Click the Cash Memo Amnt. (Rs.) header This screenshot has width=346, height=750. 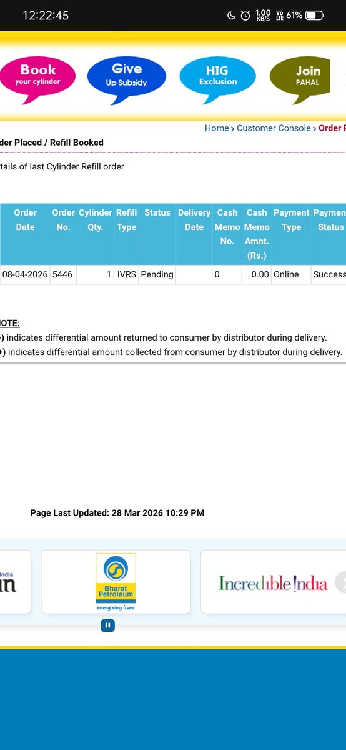click(257, 234)
